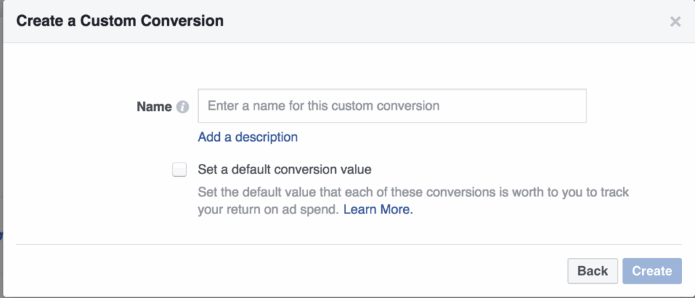Follow the Learn More link
This screenshot has height=298, width=695.
tap(378, 210)
